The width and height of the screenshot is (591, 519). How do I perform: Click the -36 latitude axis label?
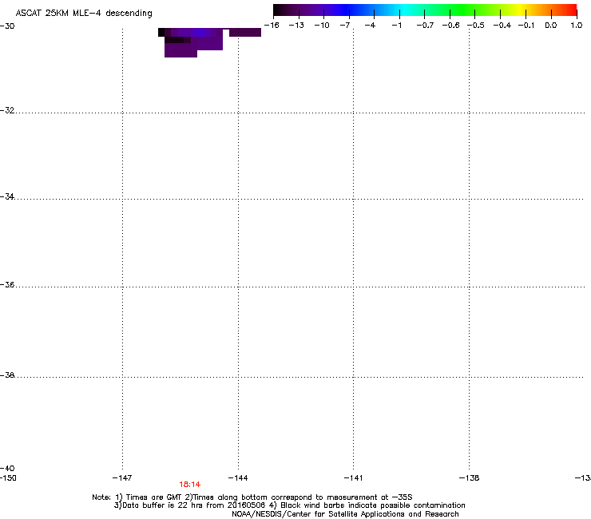click(7, 284)
